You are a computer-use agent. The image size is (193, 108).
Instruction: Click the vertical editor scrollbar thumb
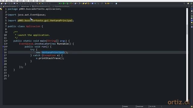tap(187, 29)
